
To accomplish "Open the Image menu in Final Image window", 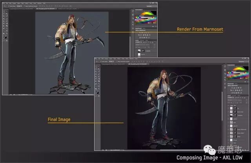I will (106, 59).
